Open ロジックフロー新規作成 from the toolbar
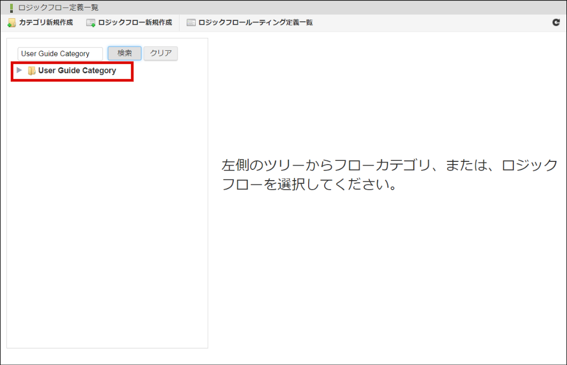567x365 pixels. (x=129, y=22)
